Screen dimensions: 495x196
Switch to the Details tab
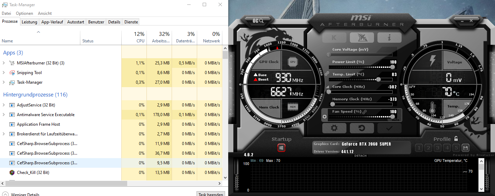pos(114,22)
